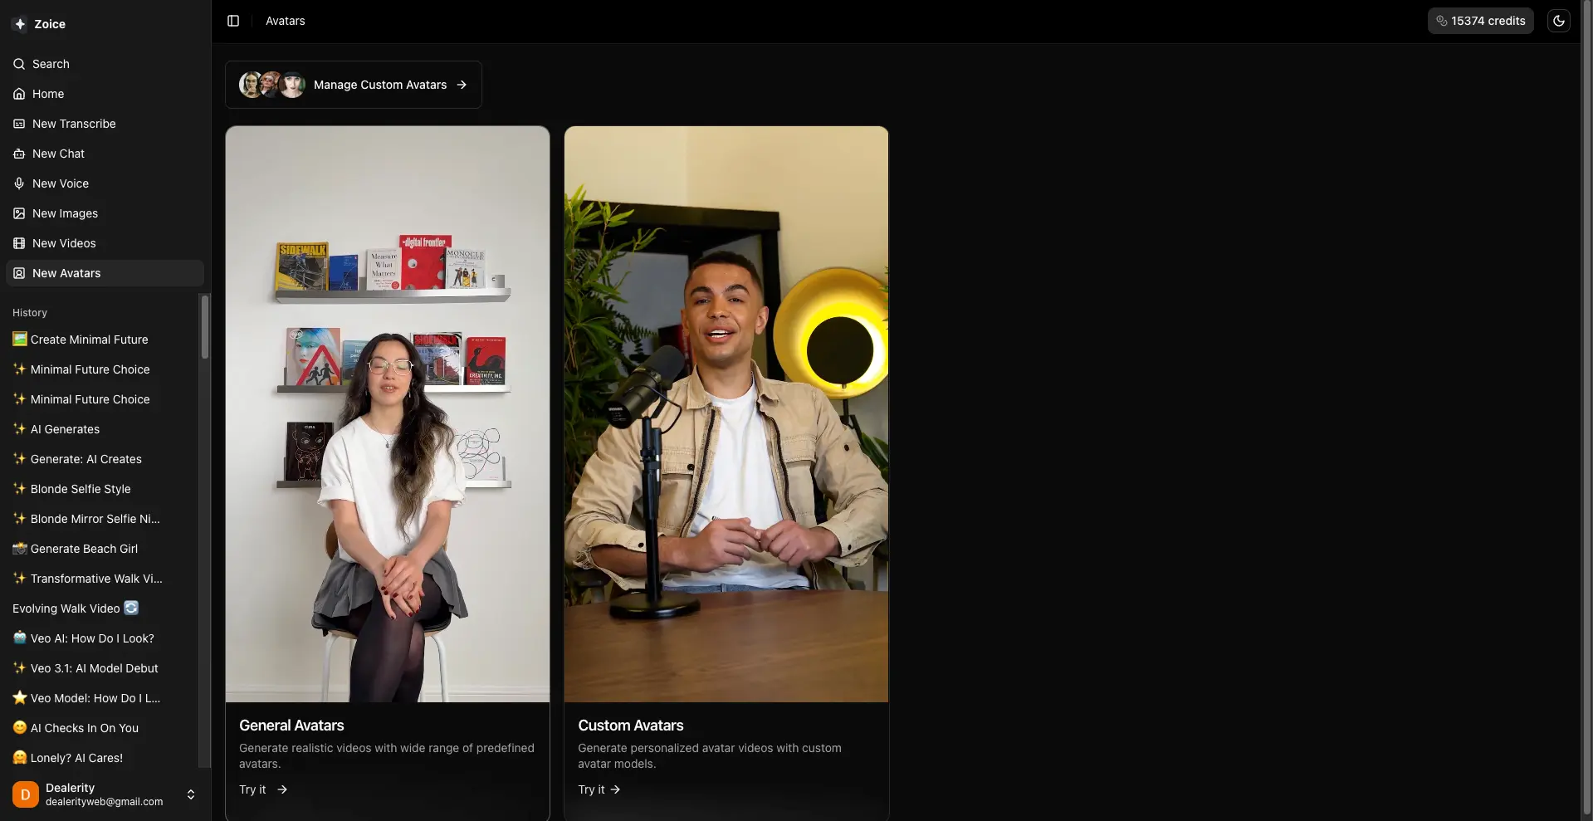Click the History section label
The width and height of the screenshot is (1593, 821).
tap(30, 313)
